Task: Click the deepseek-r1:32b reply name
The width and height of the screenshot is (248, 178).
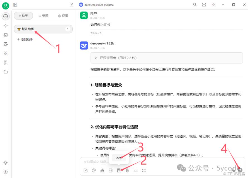Action: point(102,43)
